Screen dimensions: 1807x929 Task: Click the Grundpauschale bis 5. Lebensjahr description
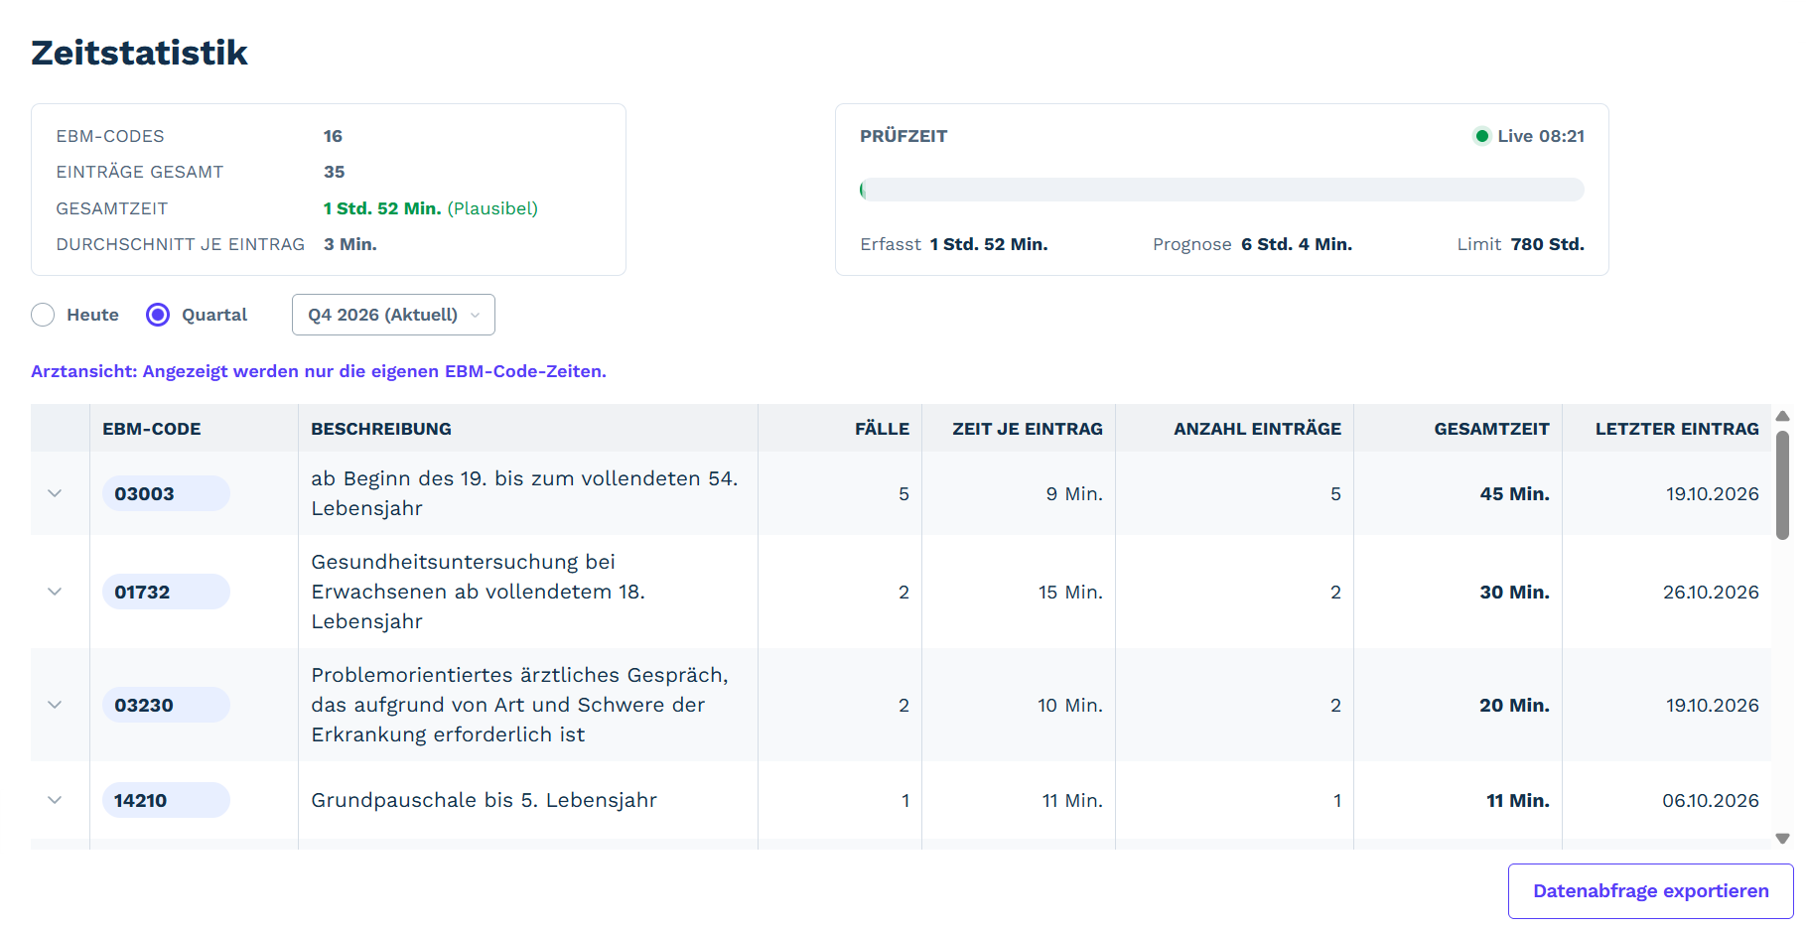point(485,800)
